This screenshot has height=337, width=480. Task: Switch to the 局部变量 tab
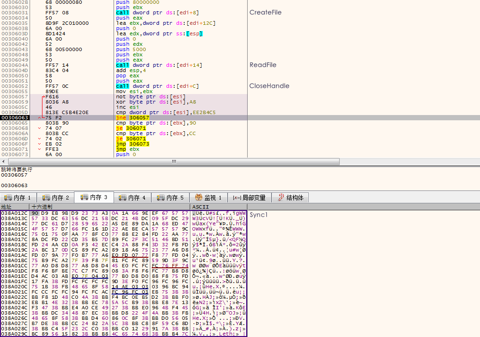[x=249, y=198]
